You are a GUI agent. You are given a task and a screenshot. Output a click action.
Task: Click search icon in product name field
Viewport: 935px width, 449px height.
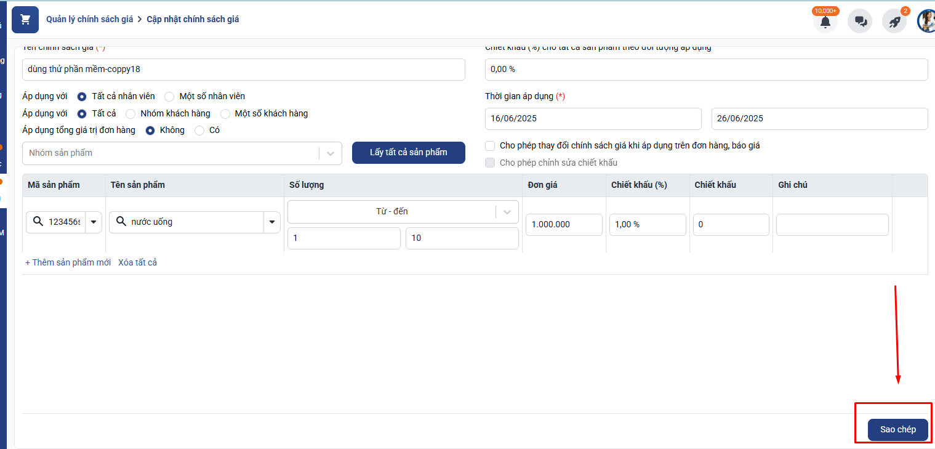point(121,222)
